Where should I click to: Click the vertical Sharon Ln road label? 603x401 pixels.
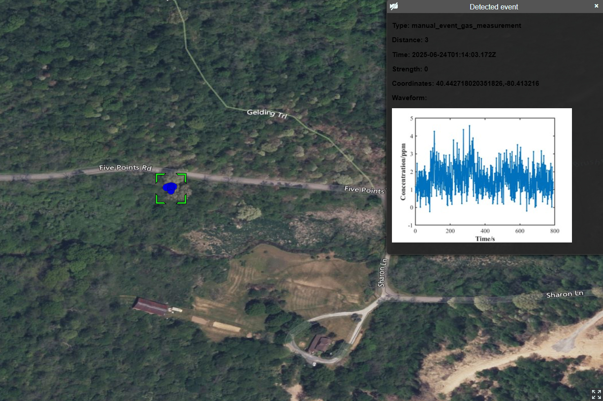(383, 272)
